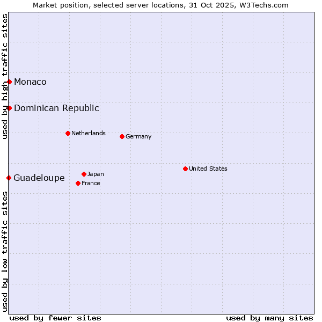The width and height of the screenshot is (322, 322).
Task: Click the Dominican Republic text label
Action: (56, 108)
